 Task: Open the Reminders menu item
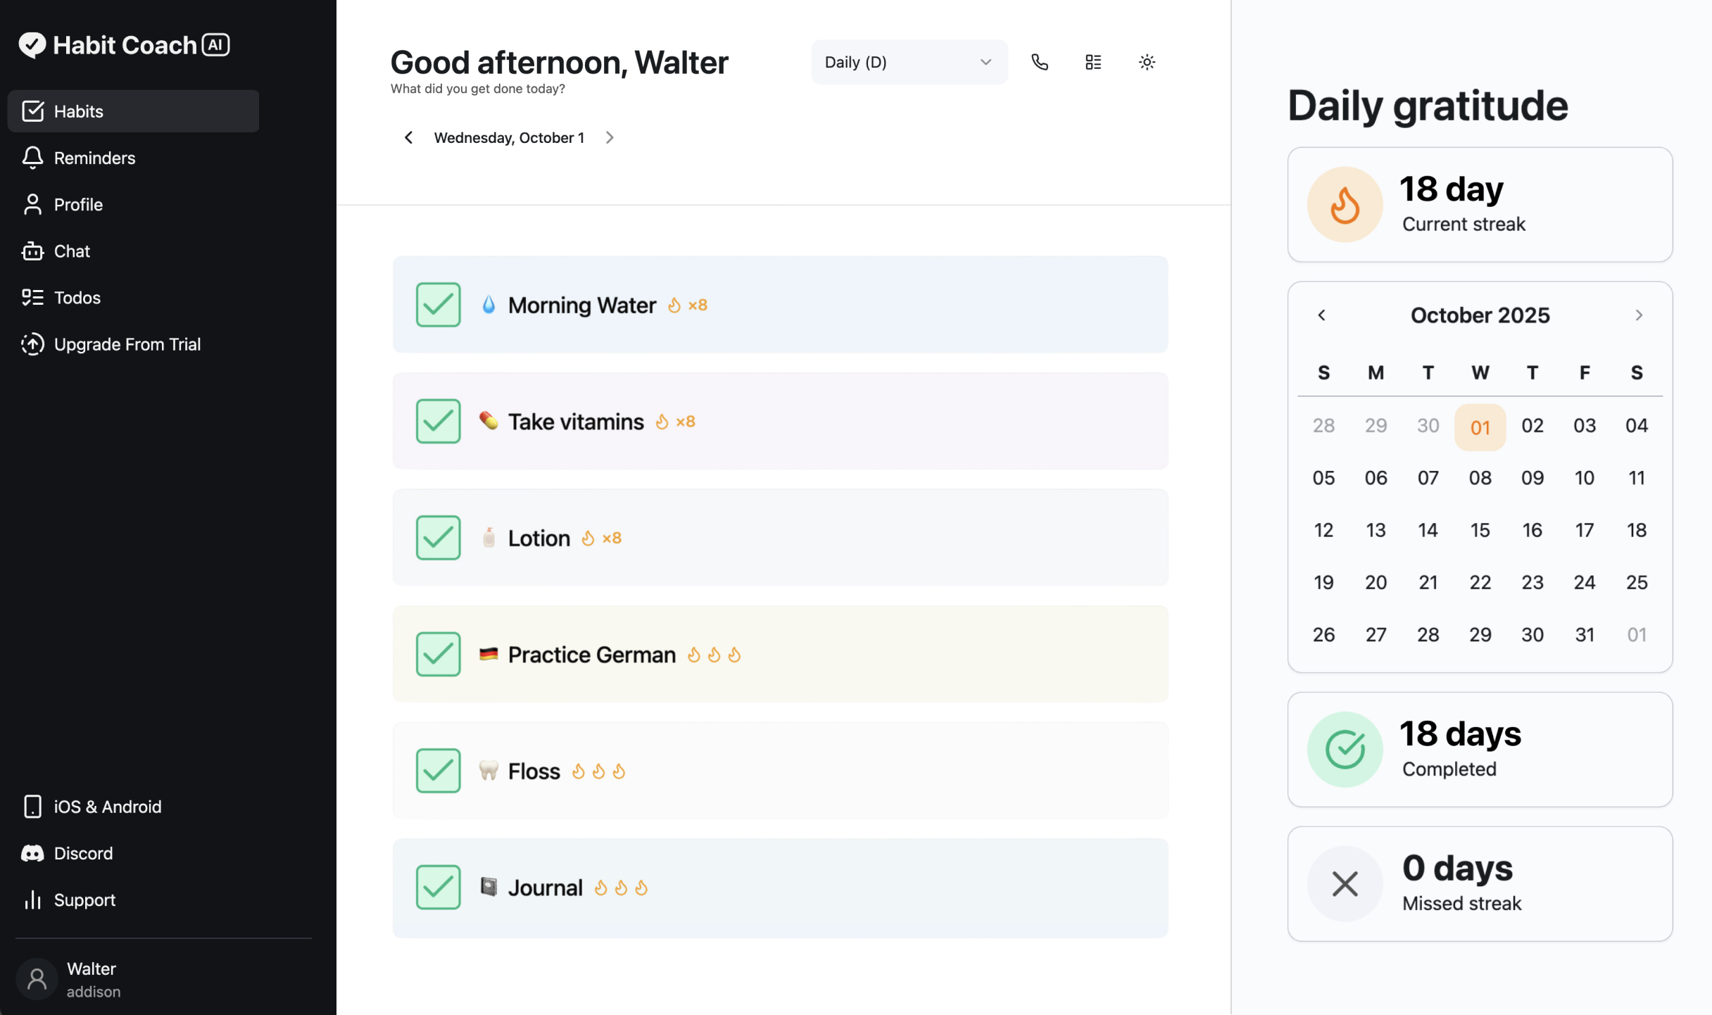94,158
